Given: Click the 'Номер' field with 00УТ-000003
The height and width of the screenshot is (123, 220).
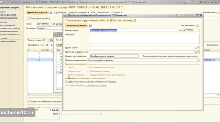Looking at the screenshot, I should pos(44,24).
